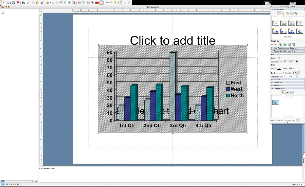Increase Fill Transparency with the right arrow
This screenshot has height=187, width=305.
(x=297, y=61)
